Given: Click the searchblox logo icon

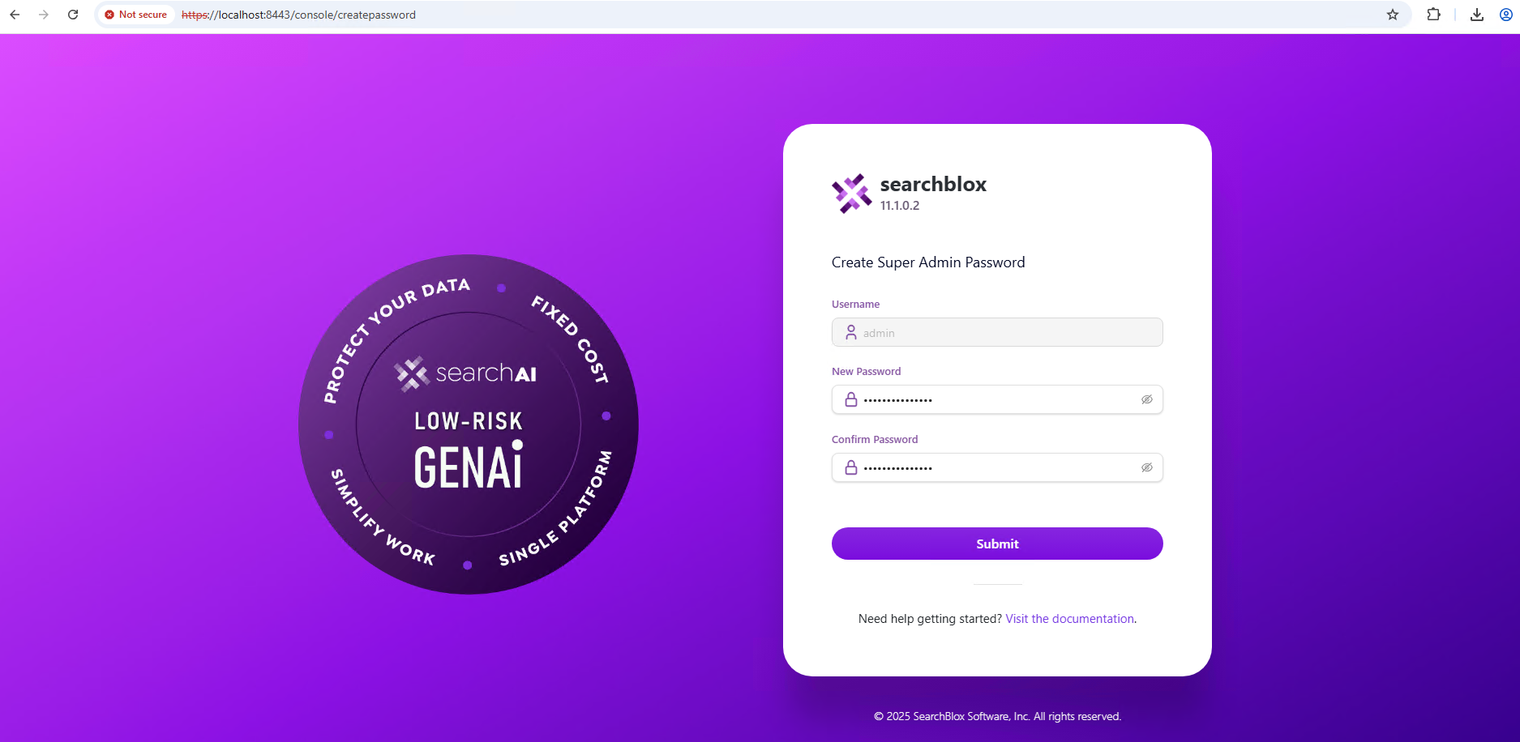Looking at the screenshot, I should tap(852, 194).
